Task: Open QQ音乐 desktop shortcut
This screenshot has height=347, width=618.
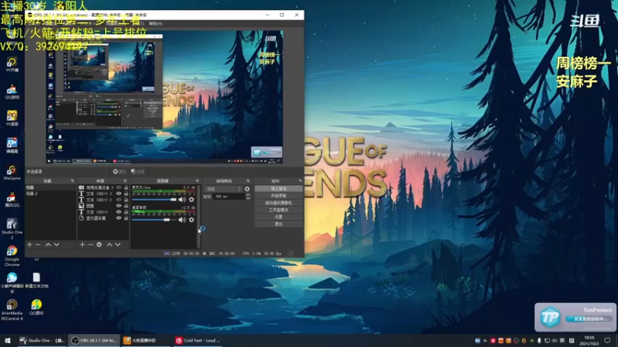Action: [x=36, y=307]
